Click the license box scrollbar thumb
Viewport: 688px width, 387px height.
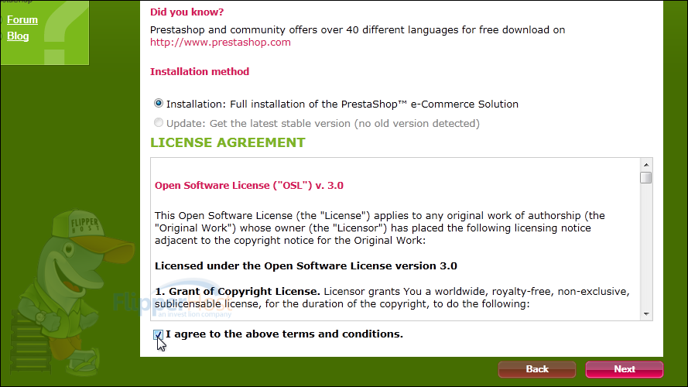pos(646,178)
